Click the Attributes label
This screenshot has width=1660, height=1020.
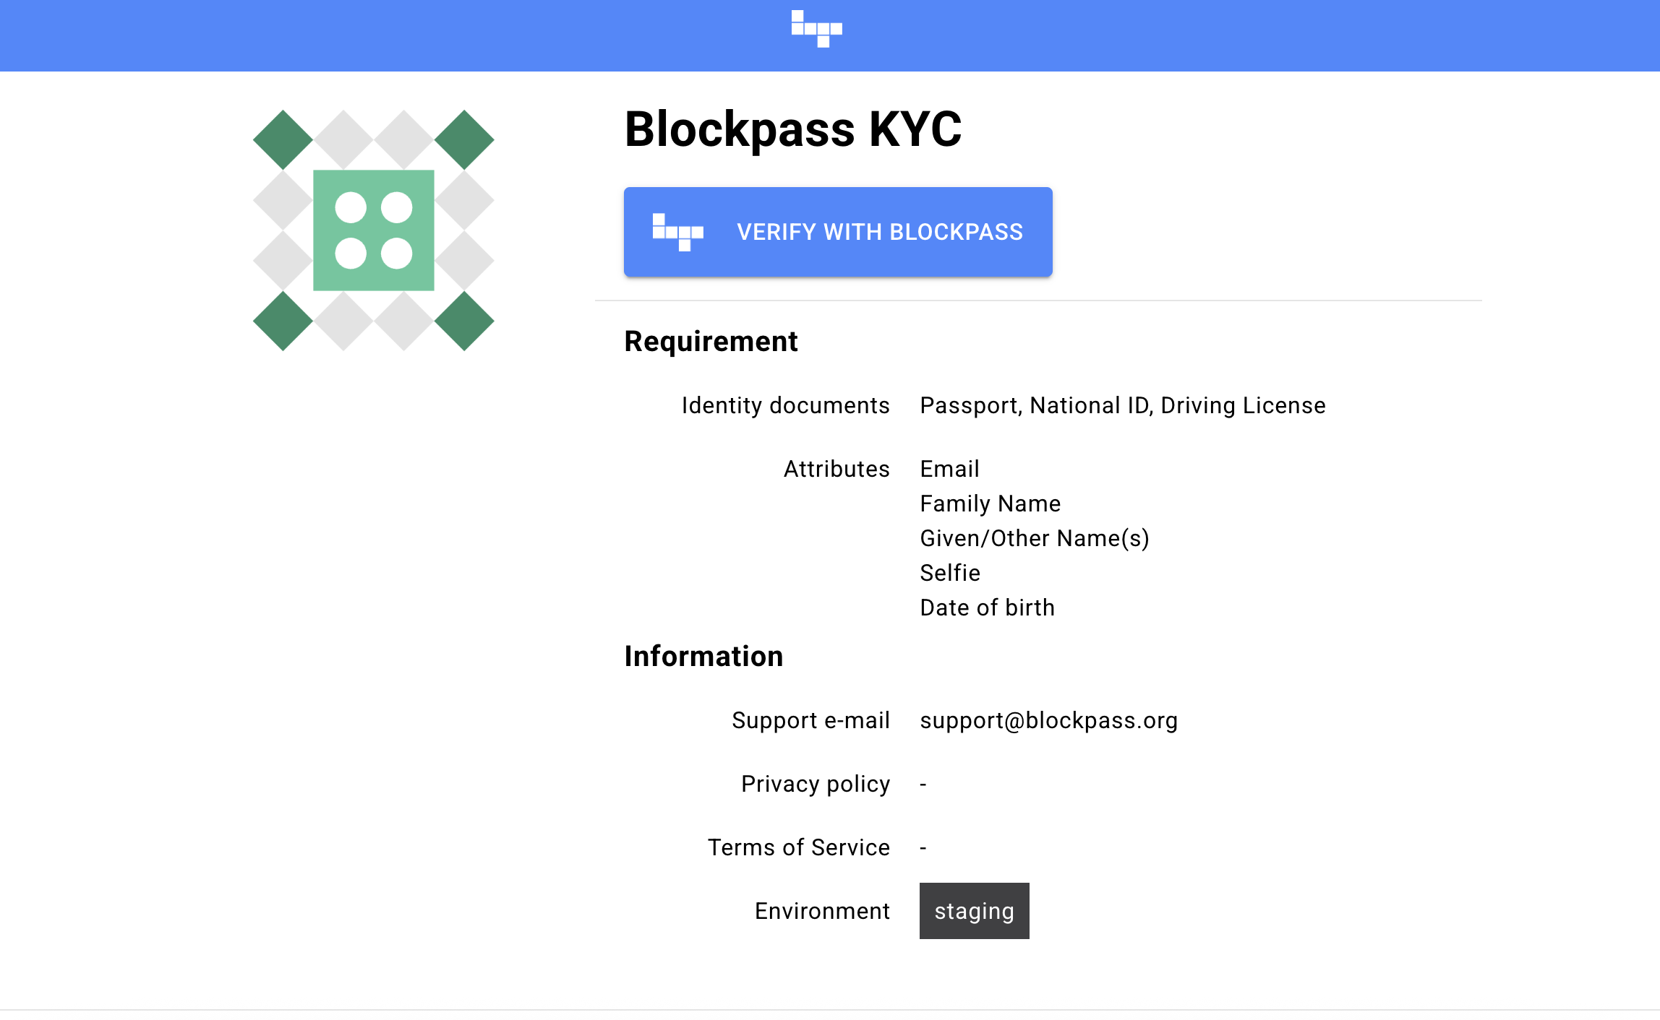pos(837,469)
